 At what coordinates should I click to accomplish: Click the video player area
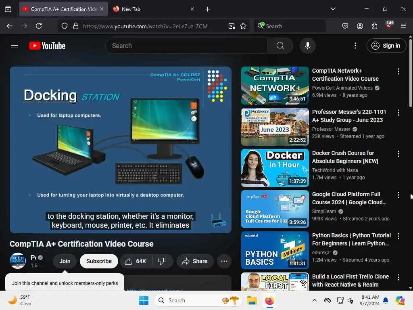point(121,150)
